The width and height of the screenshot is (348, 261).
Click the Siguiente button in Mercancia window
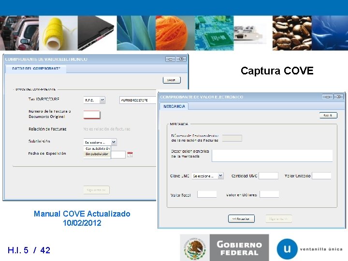[279, 219]
